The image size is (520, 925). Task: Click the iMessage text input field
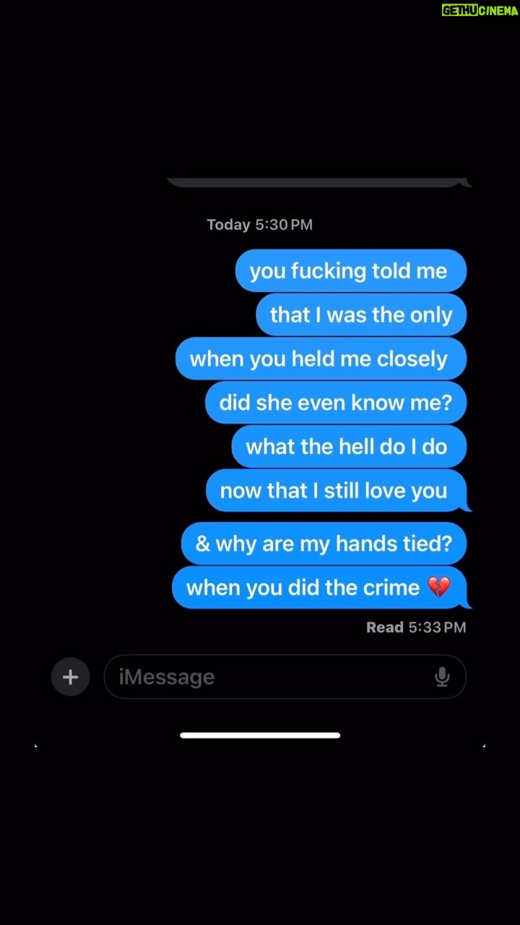point(285,677)
